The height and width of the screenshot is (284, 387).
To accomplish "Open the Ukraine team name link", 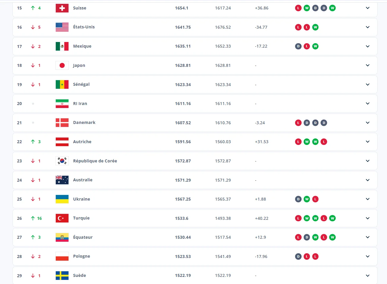I will tap(82, 199).
